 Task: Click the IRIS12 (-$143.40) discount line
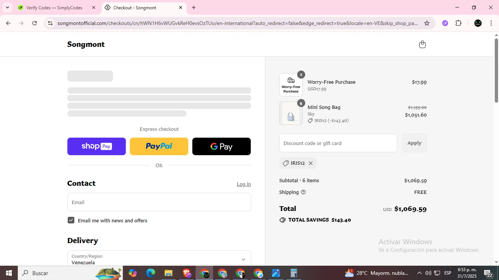point(328,121)
